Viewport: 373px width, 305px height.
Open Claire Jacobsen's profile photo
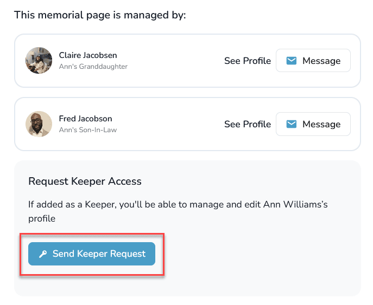[39, 61]
